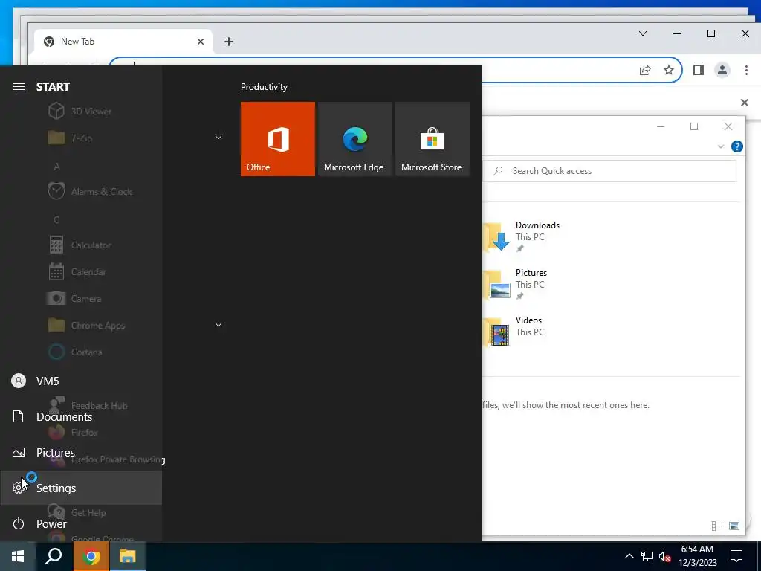The image size is (761, 571).
Task: Click the share page icon in the address bar
Action: (x=645, y=71)
